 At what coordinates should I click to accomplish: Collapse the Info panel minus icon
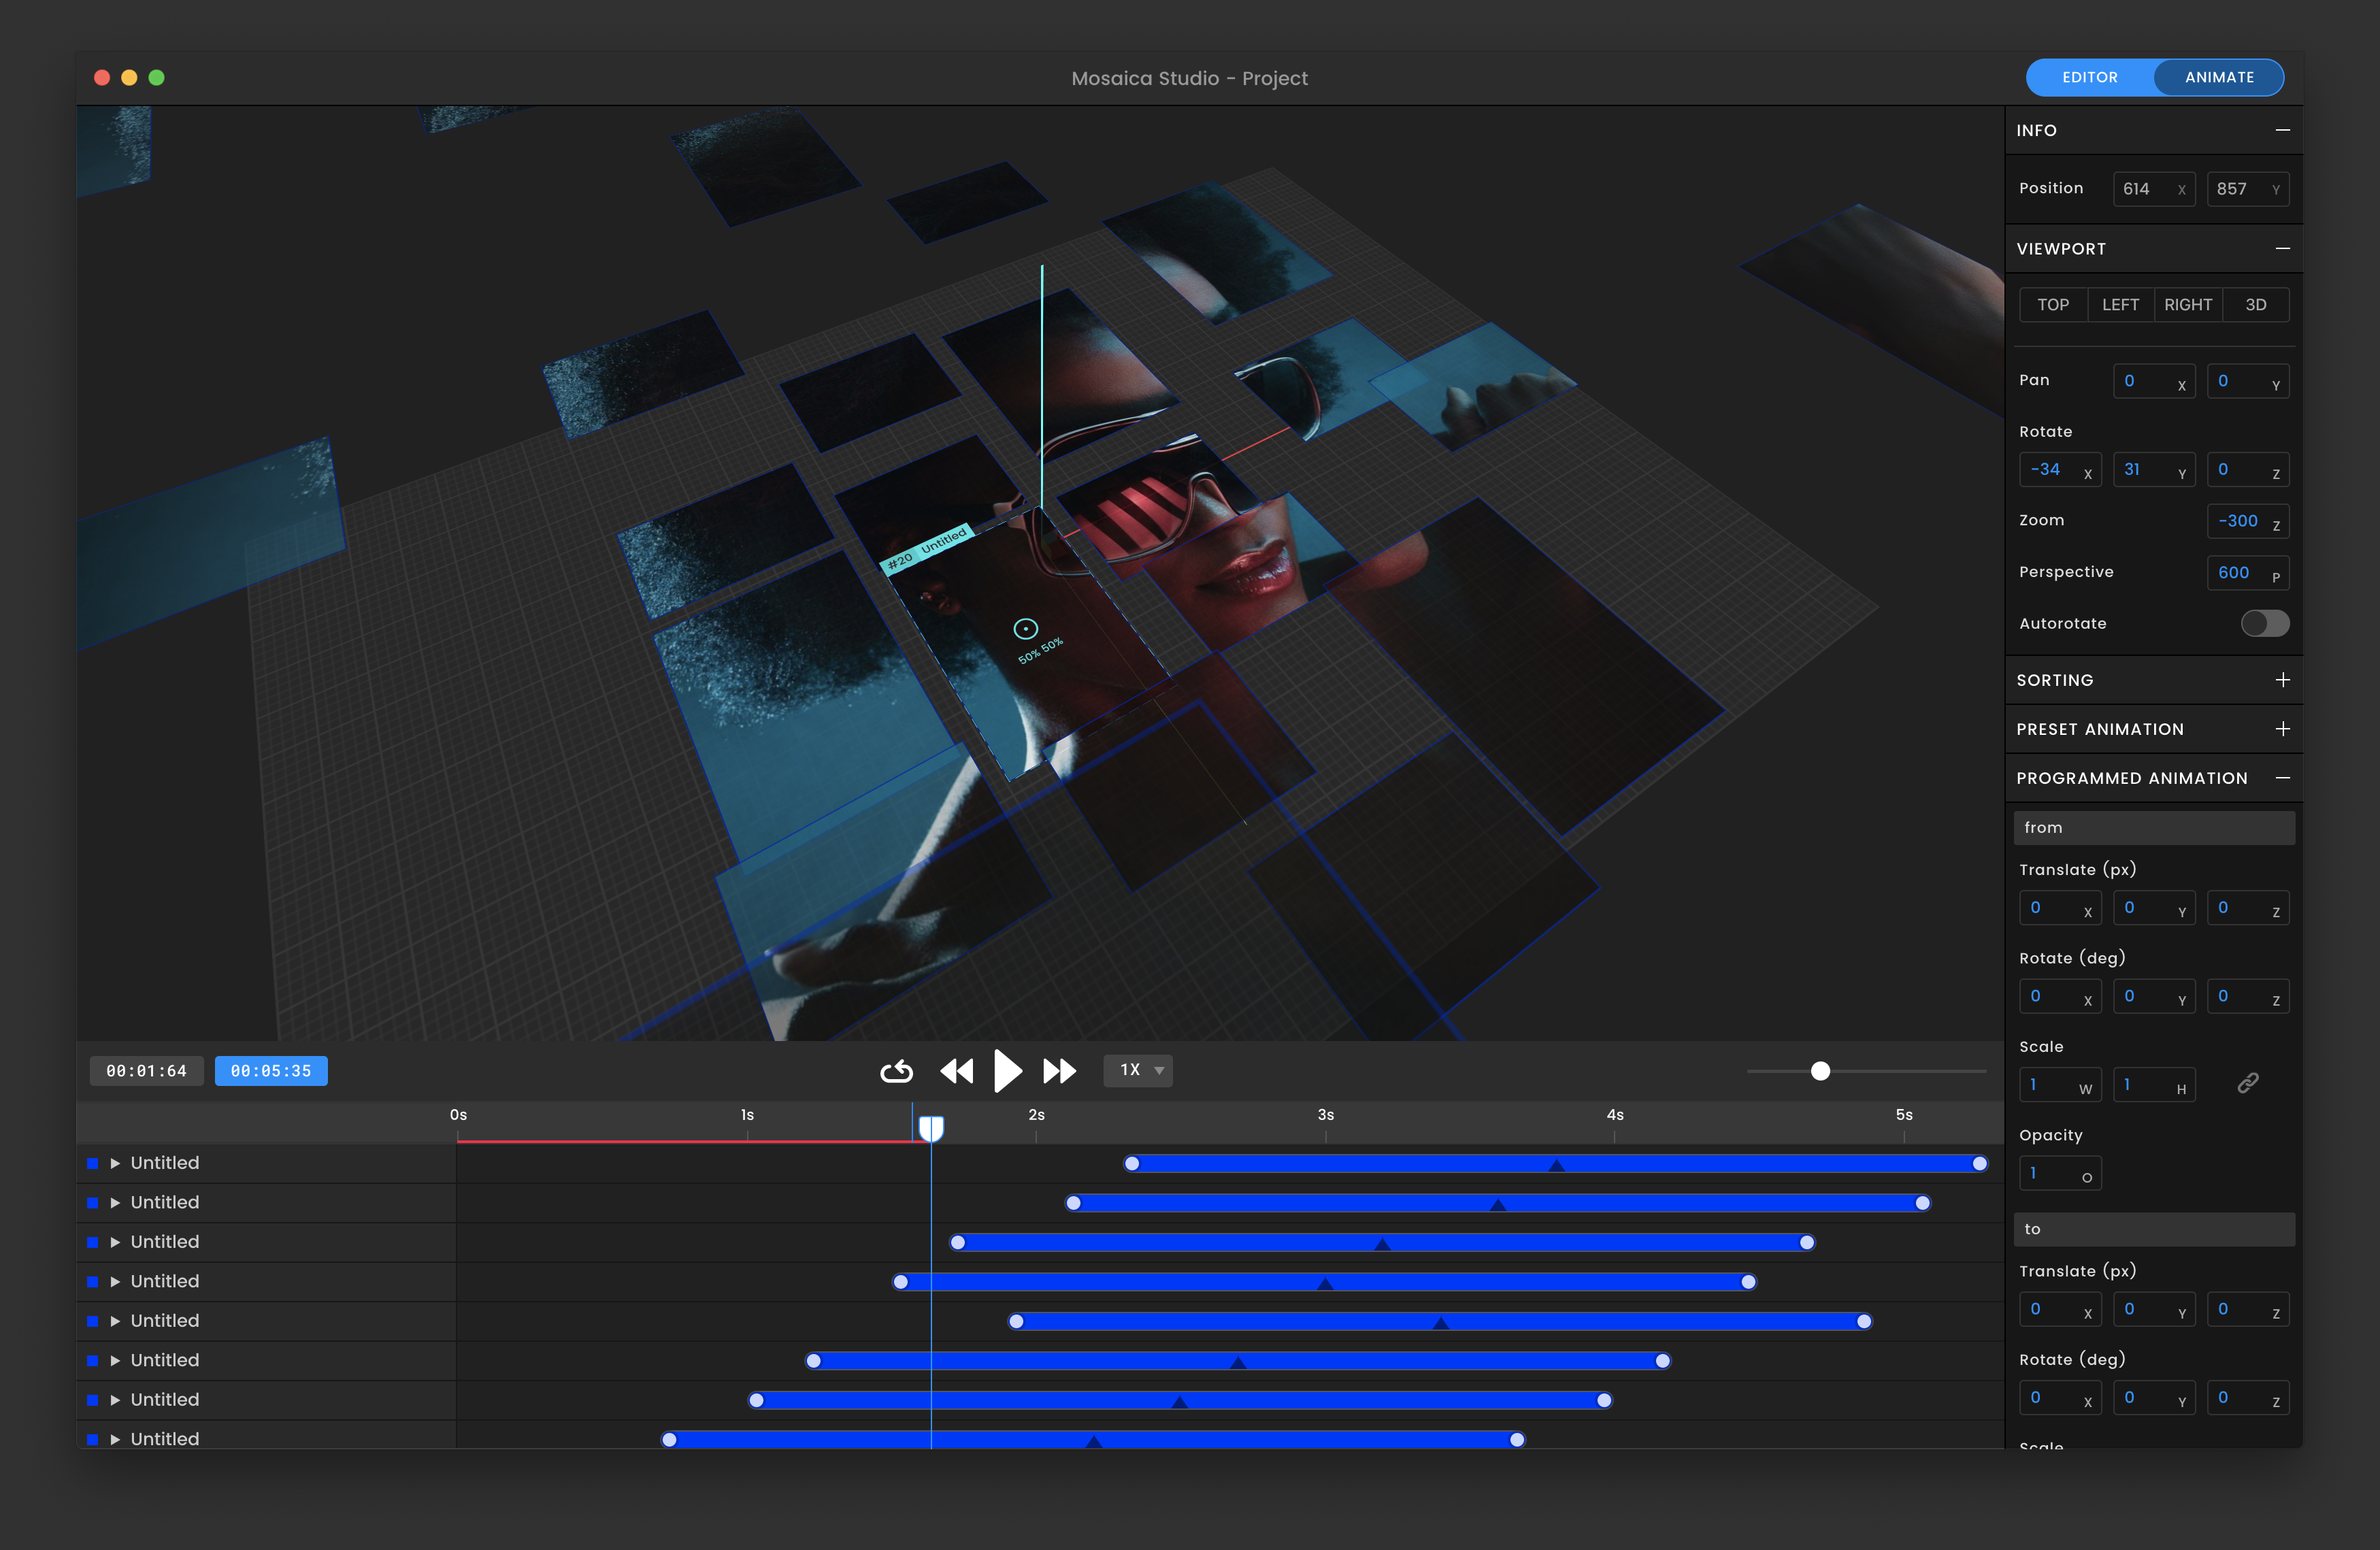[x=2282, y=130]
